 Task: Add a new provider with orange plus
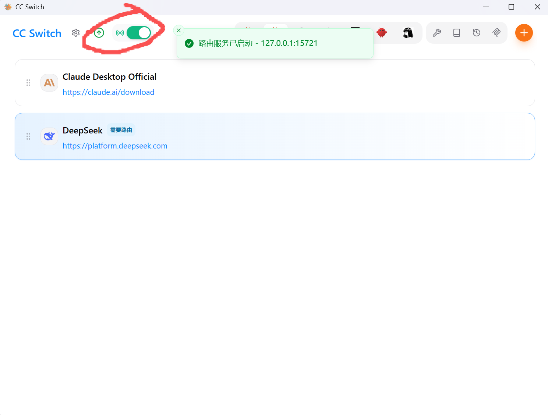[x=524, y=33]
